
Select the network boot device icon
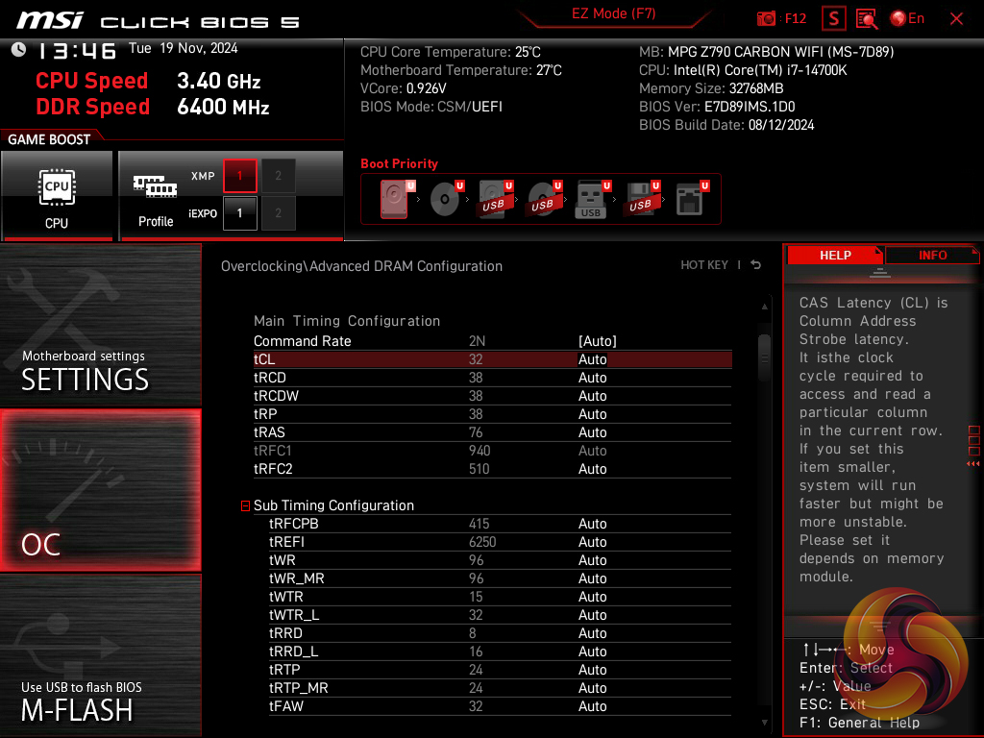tap(692, 199)
